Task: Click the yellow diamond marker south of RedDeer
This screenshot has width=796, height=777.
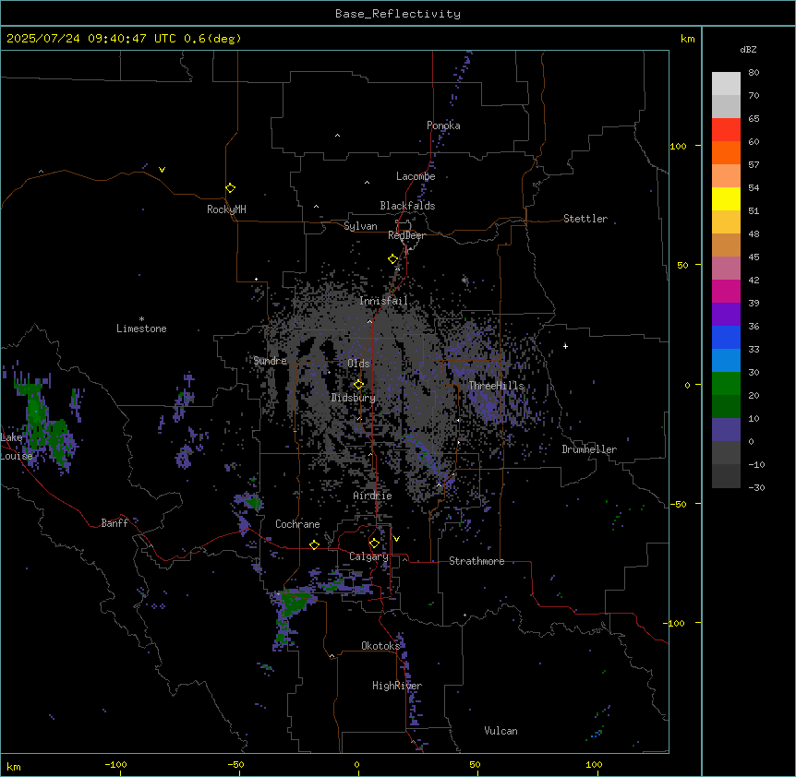Action: (x=392, y=259)
